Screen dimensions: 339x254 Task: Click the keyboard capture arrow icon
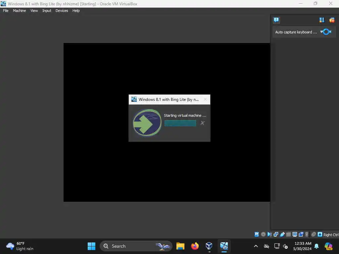[x=320, y=234]
